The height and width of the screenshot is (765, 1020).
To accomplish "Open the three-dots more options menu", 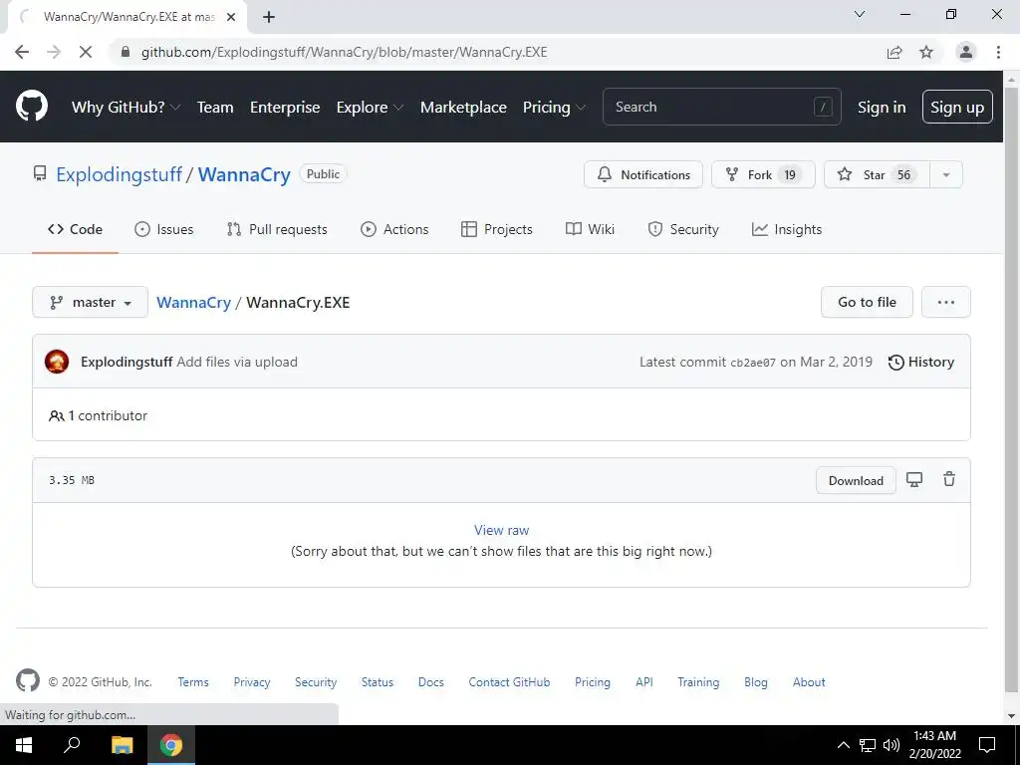I will pos(946,302).
